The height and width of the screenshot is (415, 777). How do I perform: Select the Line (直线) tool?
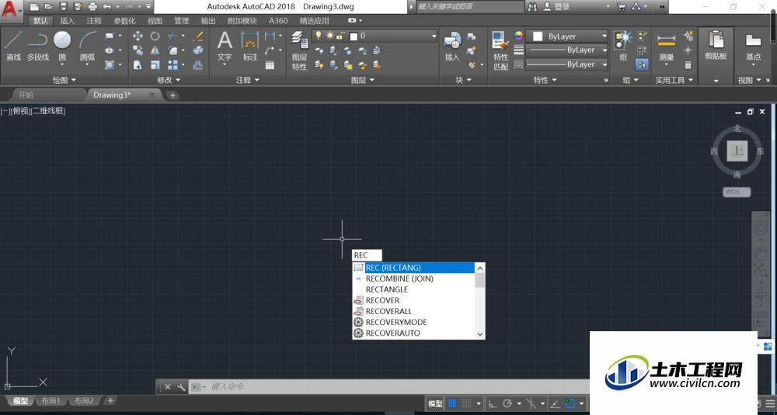pos(13,46)
